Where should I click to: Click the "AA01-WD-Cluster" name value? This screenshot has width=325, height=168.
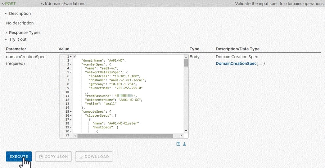123,123
